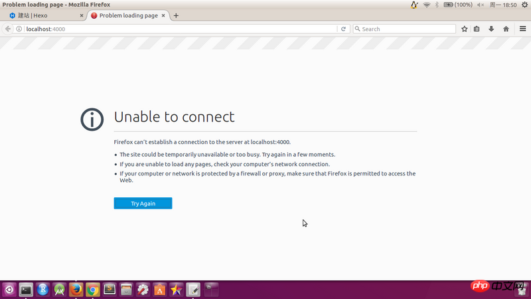Click the bullet about temporarily unavailable site

coord(227,155)
